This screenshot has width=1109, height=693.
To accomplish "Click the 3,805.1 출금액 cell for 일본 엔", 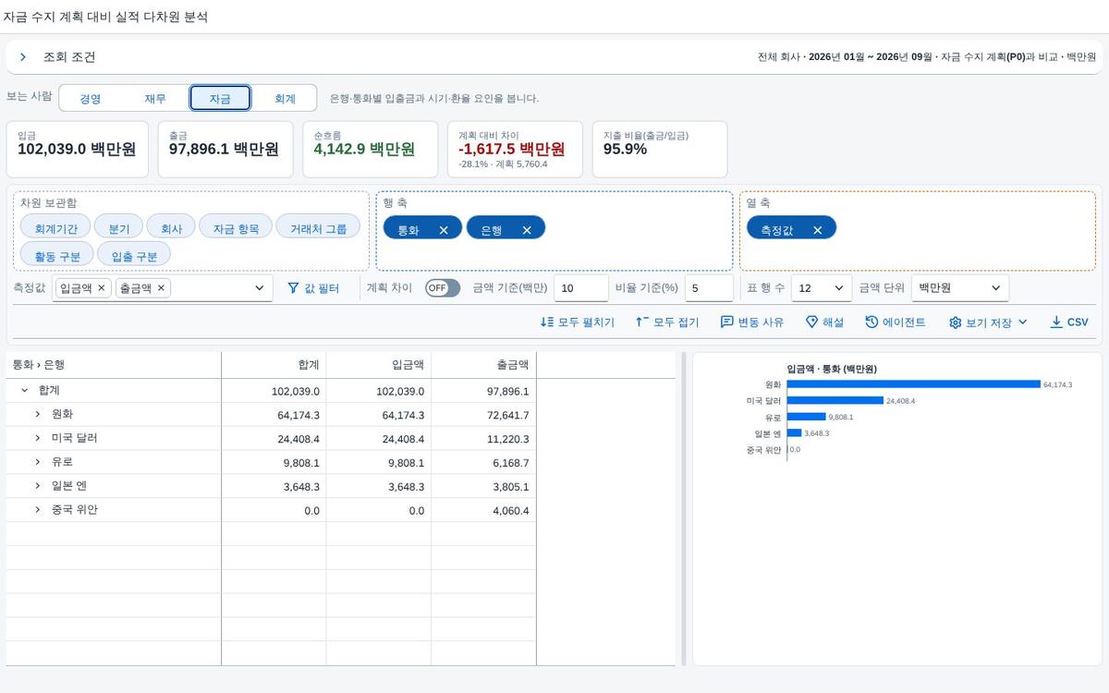I will coord(483,487).
